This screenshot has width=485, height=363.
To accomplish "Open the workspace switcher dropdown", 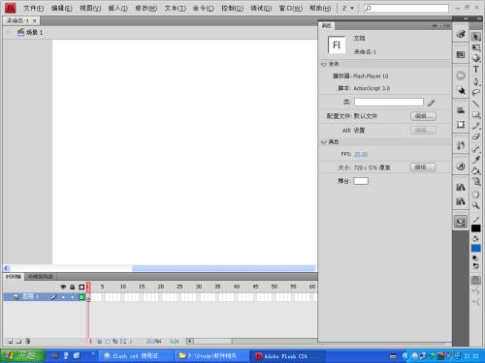I will (x=348, y=8).
